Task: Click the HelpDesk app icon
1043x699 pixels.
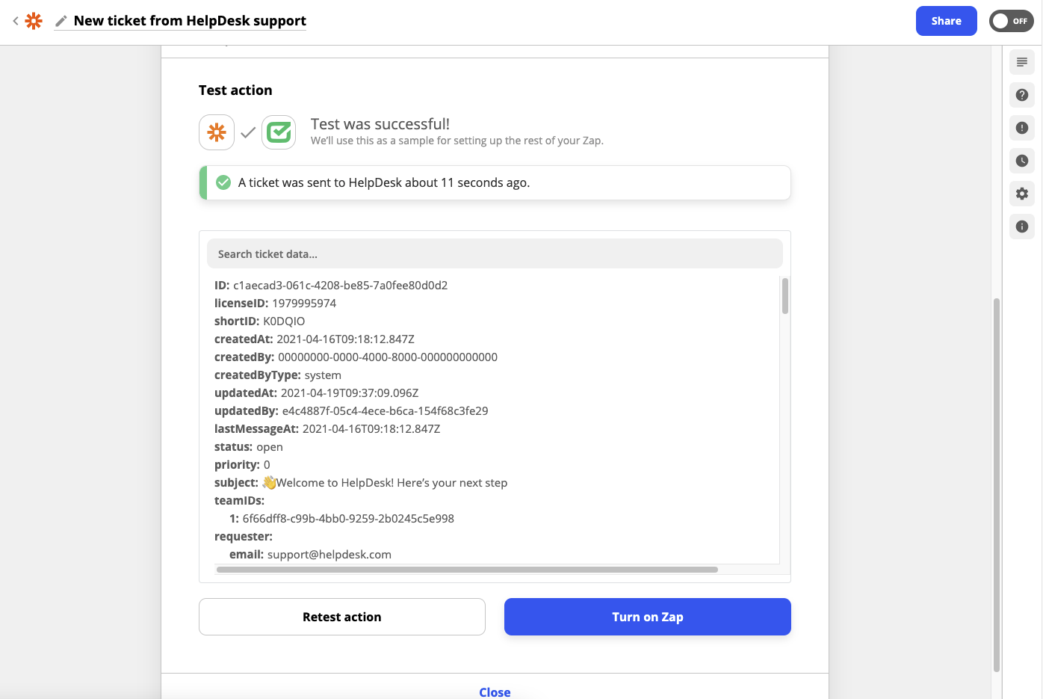Action: tap(279, 132)
